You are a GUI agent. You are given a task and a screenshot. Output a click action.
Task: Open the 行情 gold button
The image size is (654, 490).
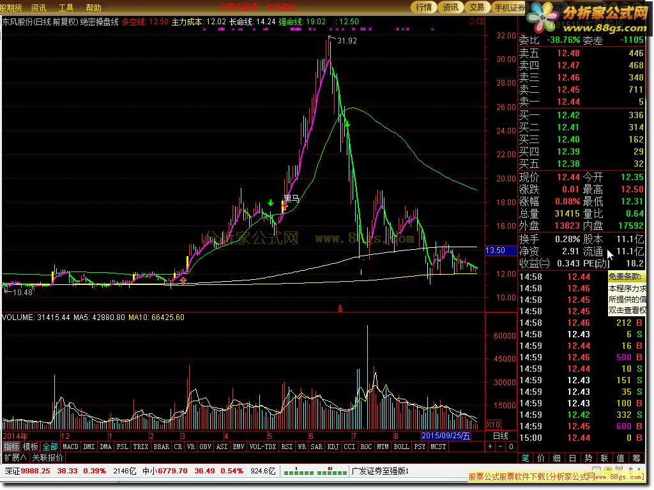(424, 7)
